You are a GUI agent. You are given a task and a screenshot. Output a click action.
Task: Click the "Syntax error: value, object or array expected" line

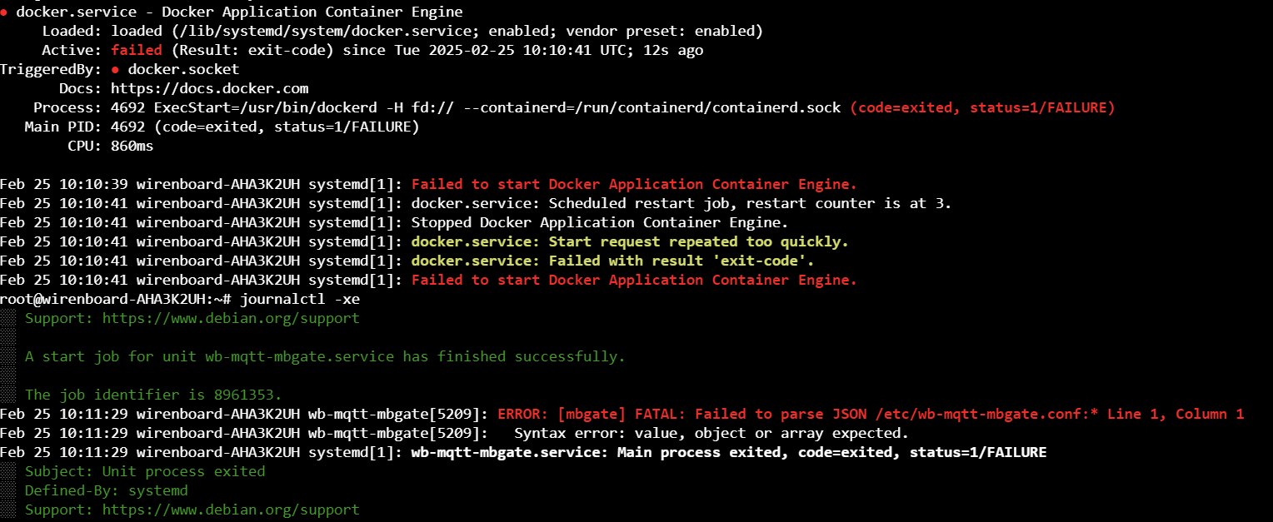click(x=711, y=433)
